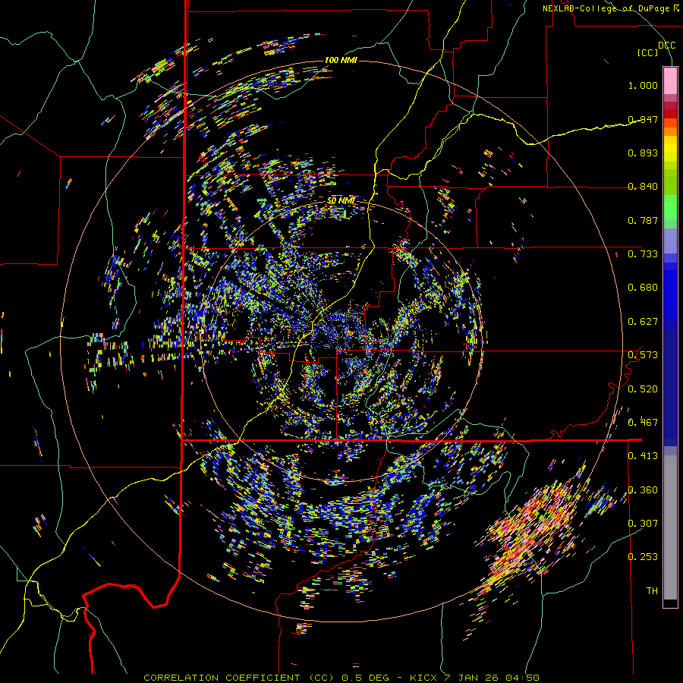Click the 50 NMI range ring label
Image resolution: width=683 pixels, height=683 pixels.
341,201
